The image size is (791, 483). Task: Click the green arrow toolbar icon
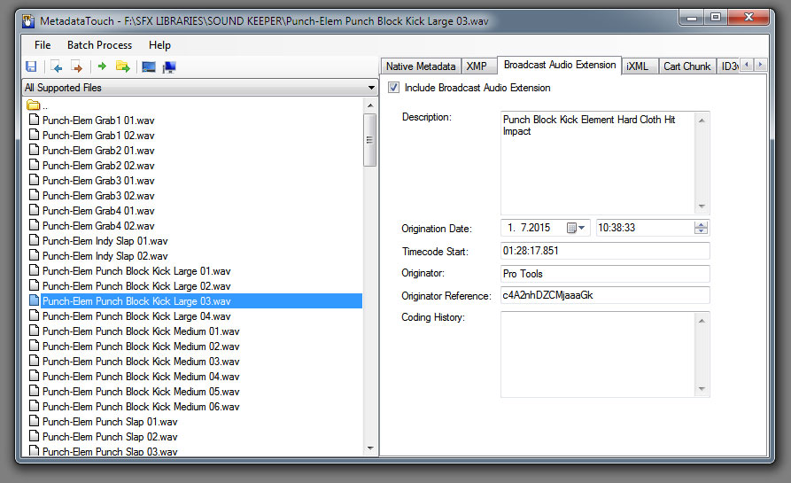102,66
